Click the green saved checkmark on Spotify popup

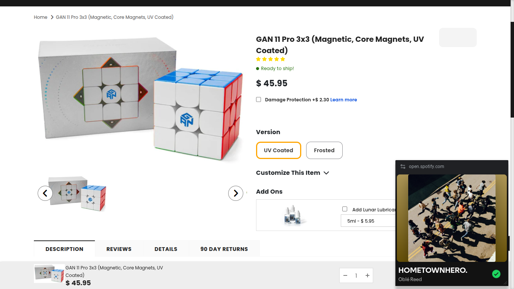click(496, 274)
